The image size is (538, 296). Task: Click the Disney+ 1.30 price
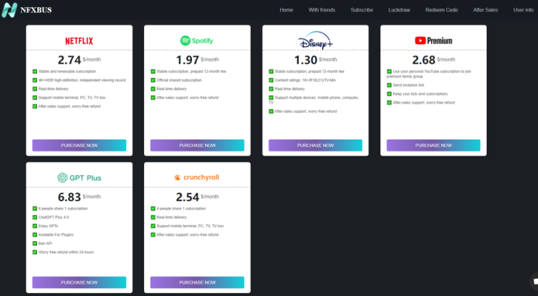[306, 60]
